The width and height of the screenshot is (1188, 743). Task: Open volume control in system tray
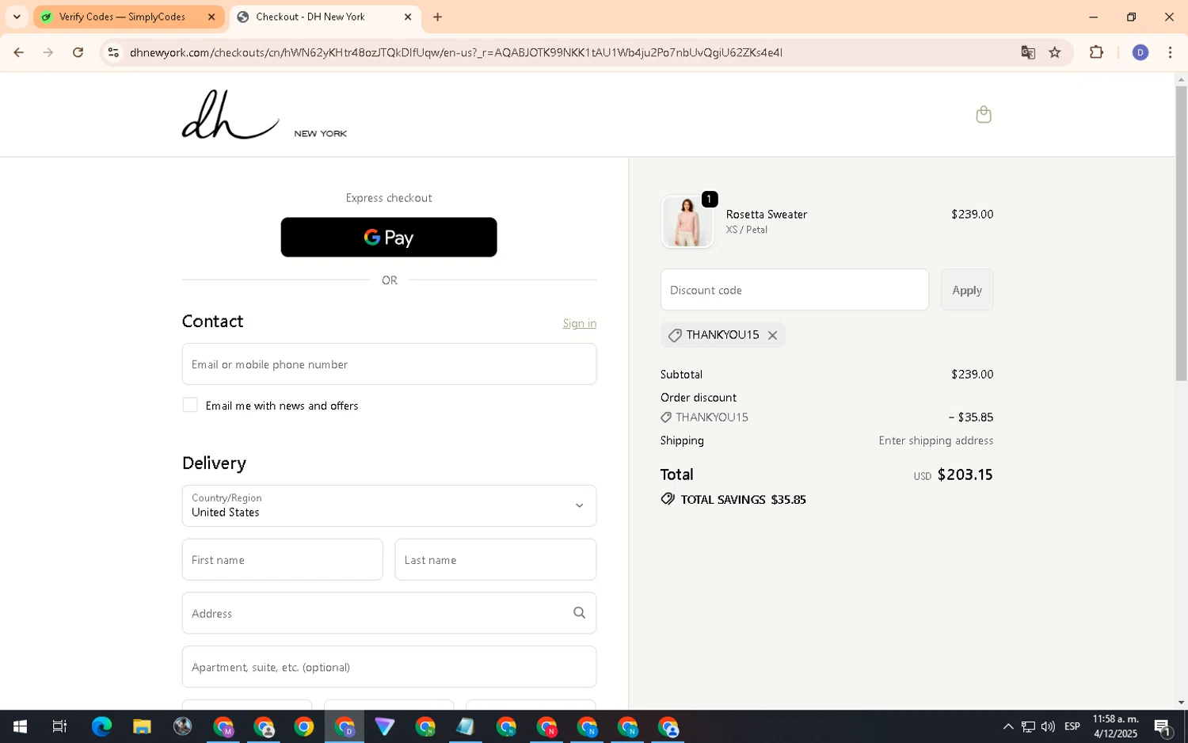(1048, 726)
